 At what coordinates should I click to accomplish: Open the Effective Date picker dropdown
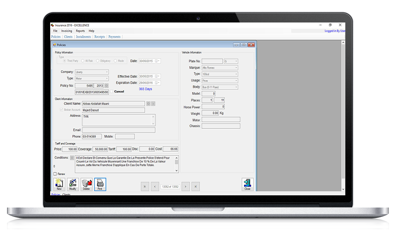[x=157, y=76]
